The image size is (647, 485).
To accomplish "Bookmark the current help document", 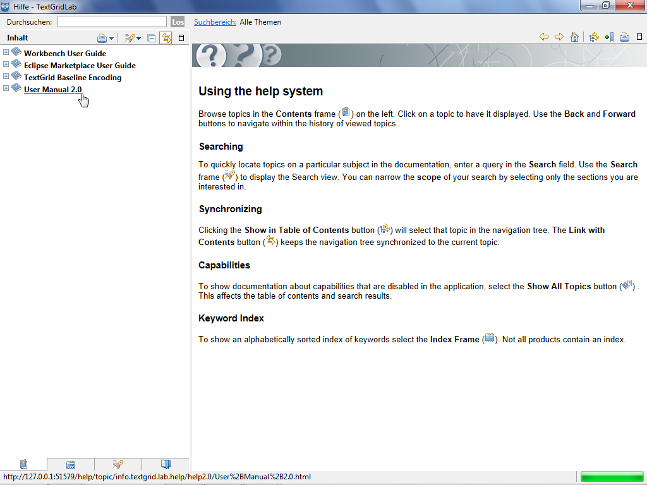I will [609, 37].
